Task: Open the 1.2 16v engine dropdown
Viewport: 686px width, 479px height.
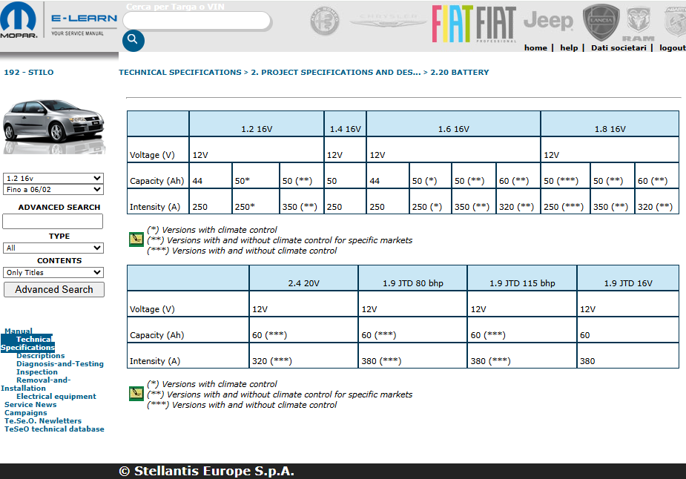Action: coord(53,178)
